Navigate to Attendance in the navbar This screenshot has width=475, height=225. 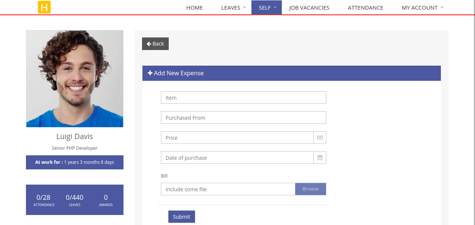(365, 7)
